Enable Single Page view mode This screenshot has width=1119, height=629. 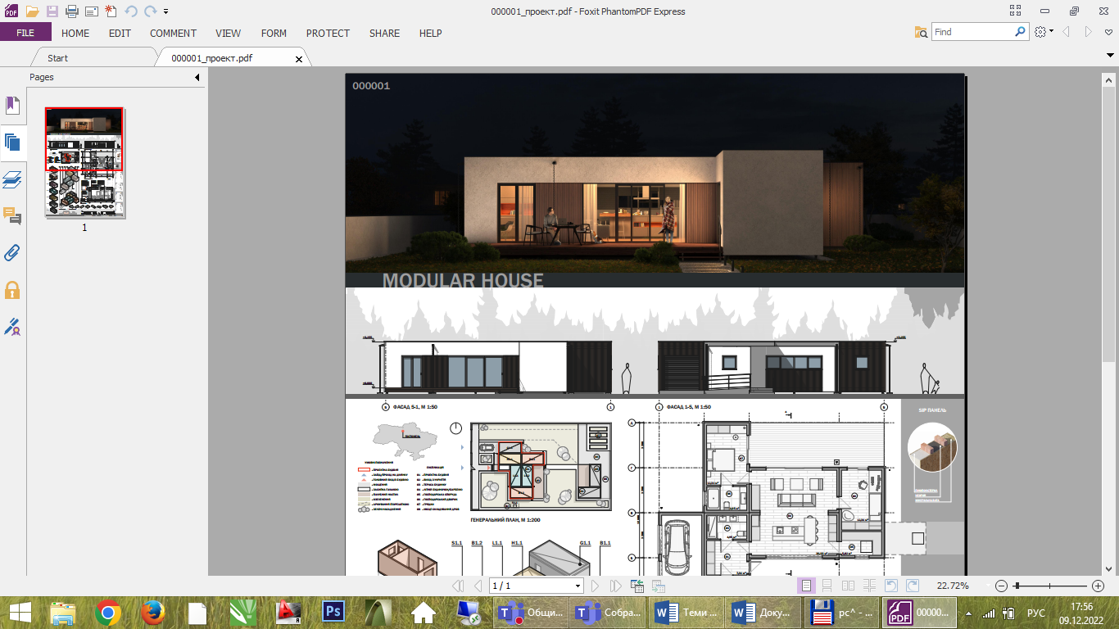[807, 586]
